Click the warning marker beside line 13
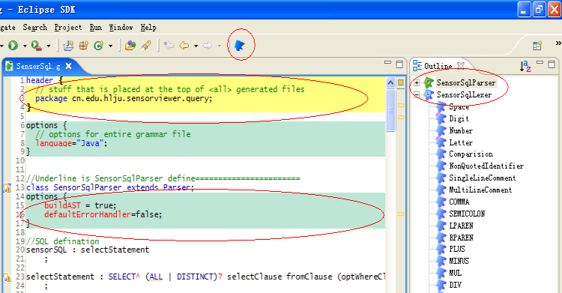This screenshot has height=293, width=562. (x=7, y=187)
